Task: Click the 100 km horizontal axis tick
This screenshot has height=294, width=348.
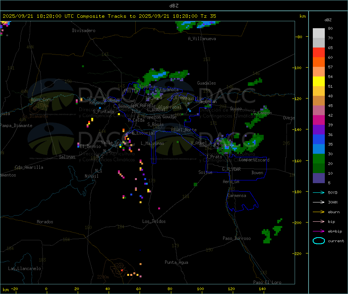Action: [x=200, y=289]
